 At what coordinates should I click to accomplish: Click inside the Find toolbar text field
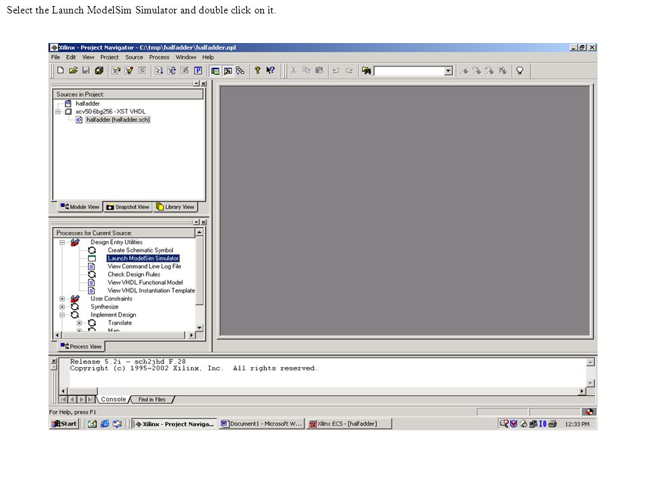coord(408,71)
